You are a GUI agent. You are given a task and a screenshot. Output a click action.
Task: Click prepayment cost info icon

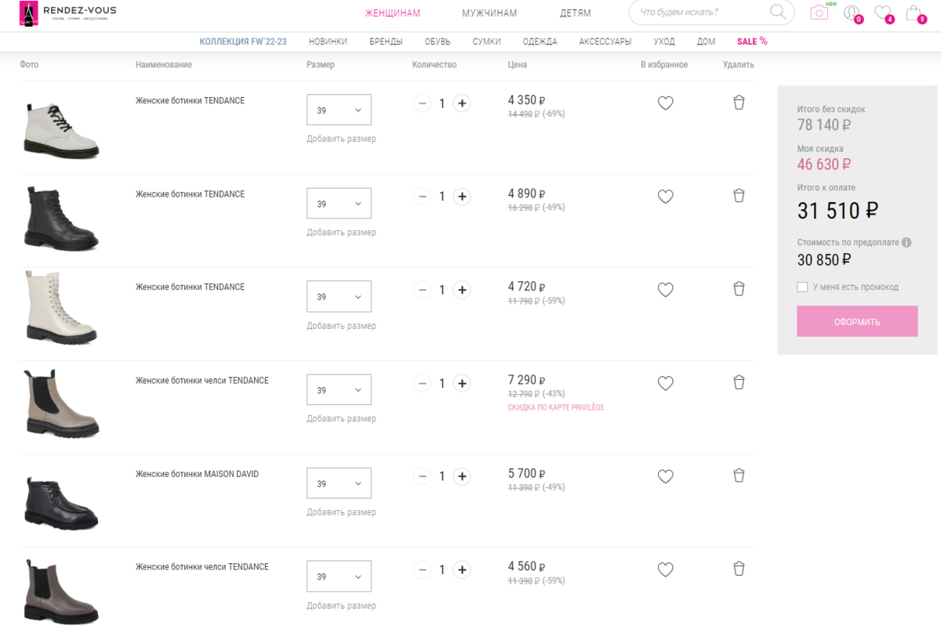tap(906, 243)
